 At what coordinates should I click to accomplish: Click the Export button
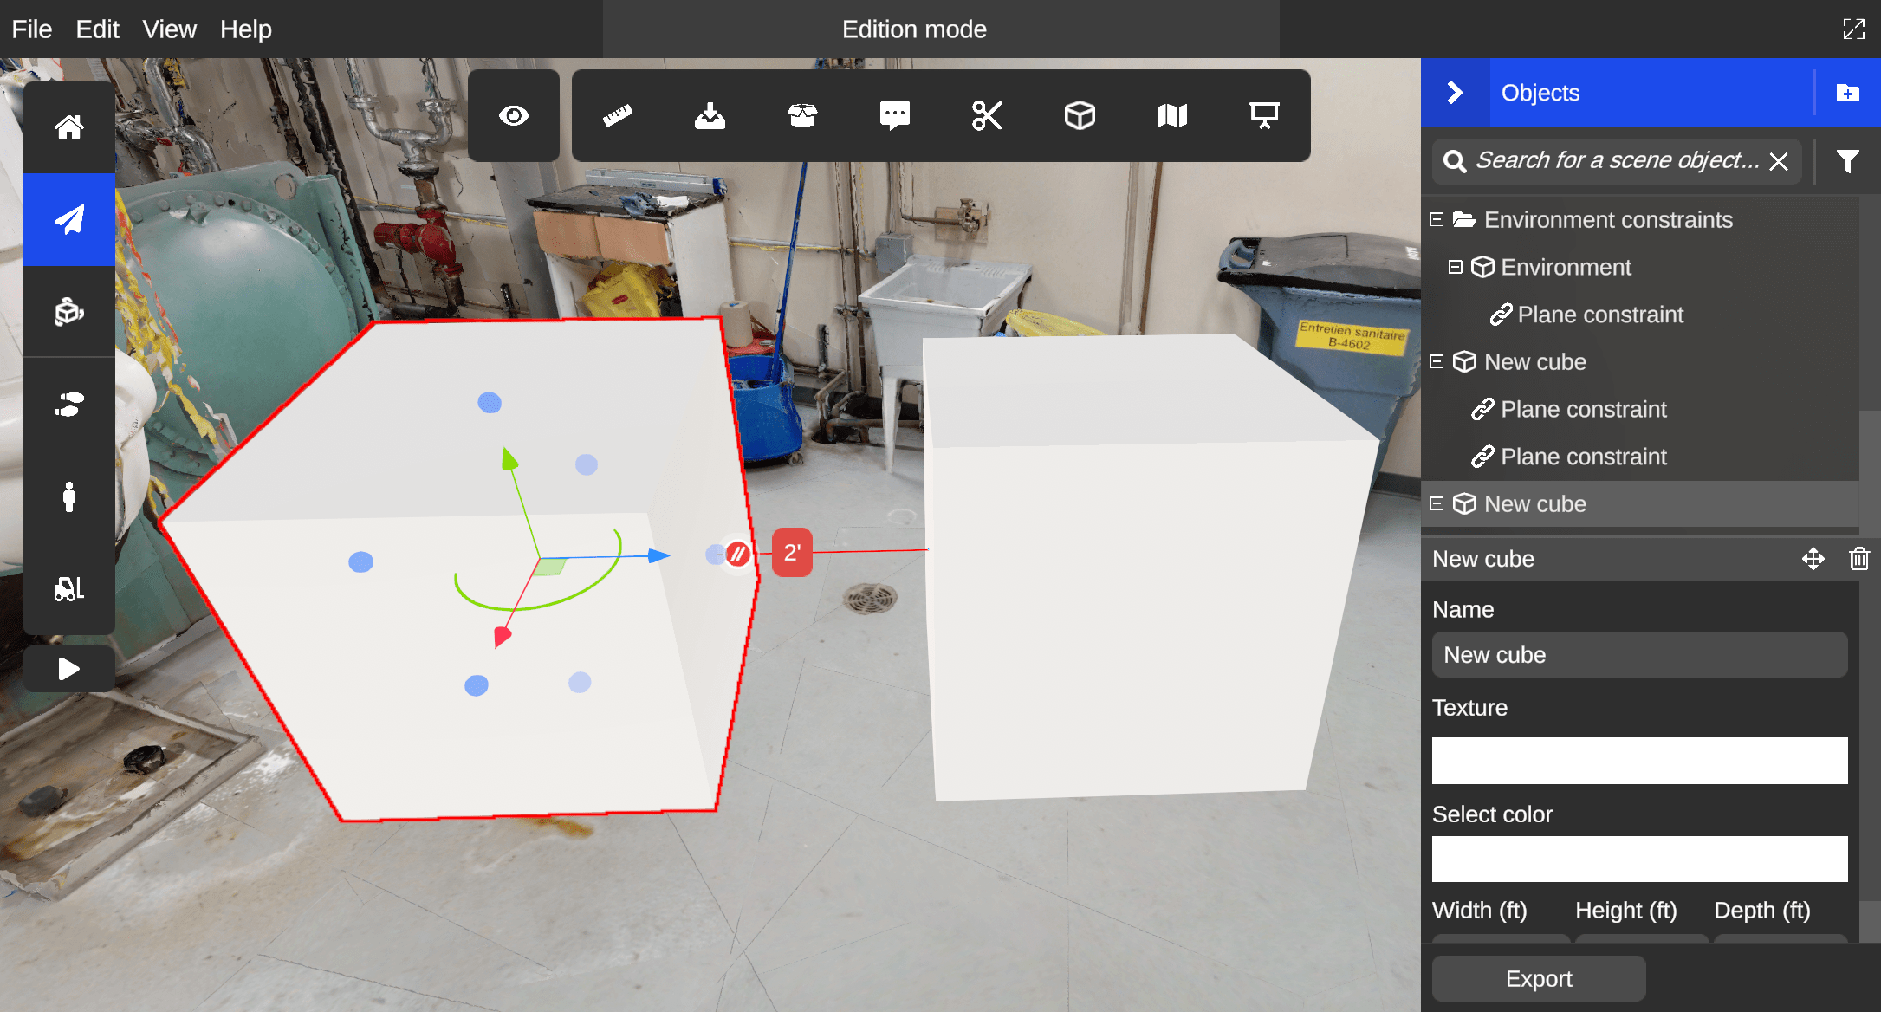[x=1538, y=978]
